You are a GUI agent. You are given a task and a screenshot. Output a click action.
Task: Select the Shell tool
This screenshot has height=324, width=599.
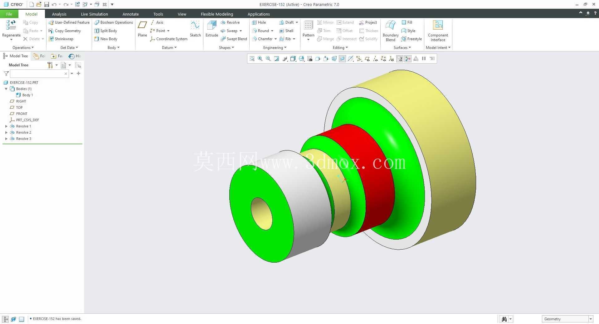pyautogui.click(x=286, y=31)
